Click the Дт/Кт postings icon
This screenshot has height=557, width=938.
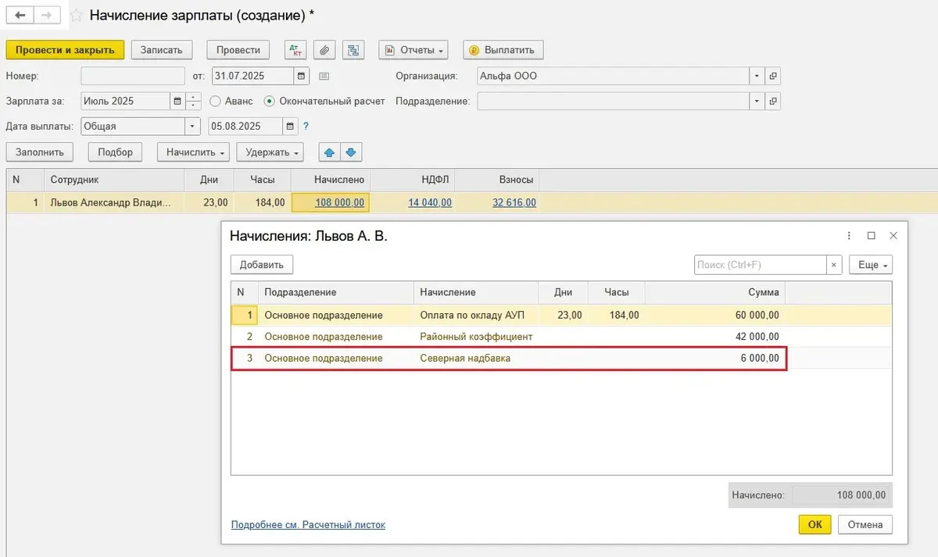tap(295, 50)
